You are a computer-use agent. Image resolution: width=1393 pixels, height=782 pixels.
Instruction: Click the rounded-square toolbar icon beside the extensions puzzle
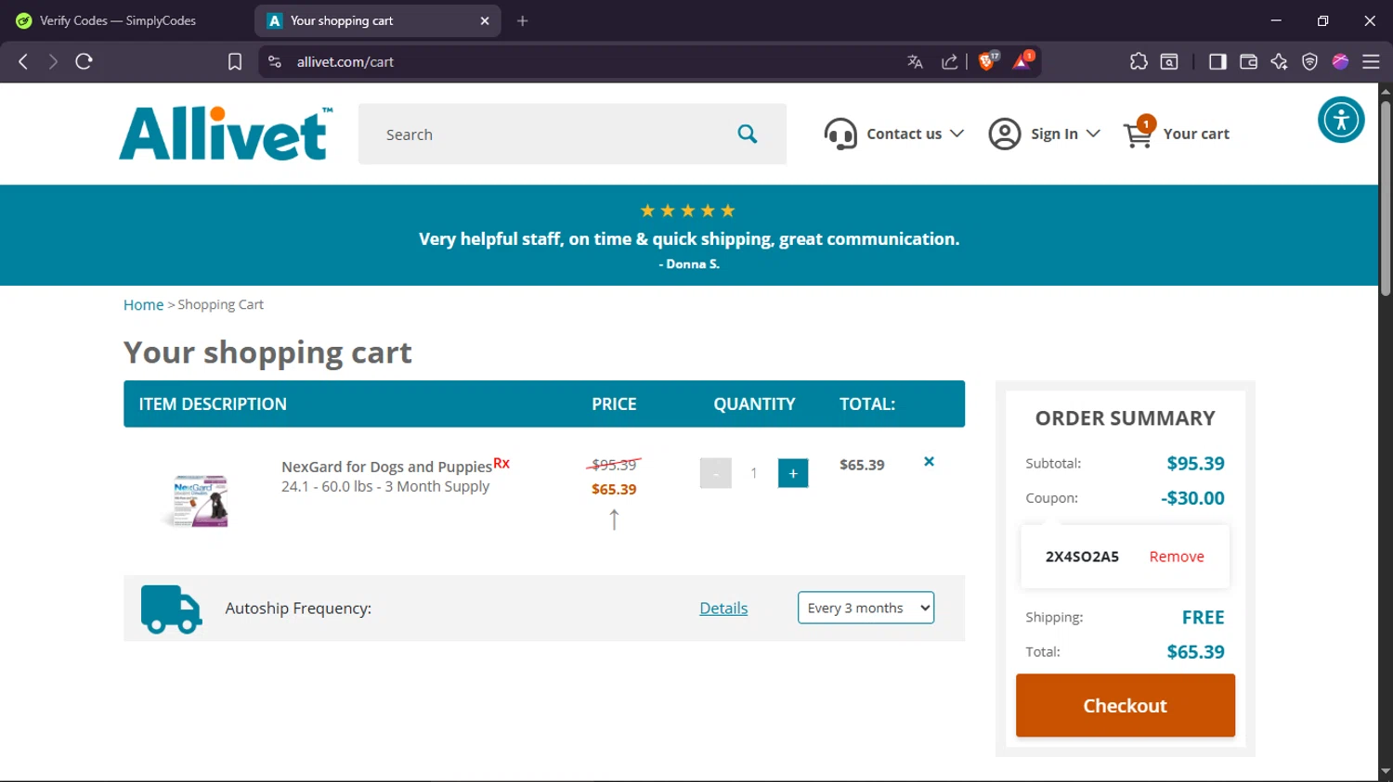(x=1169, y=61)
